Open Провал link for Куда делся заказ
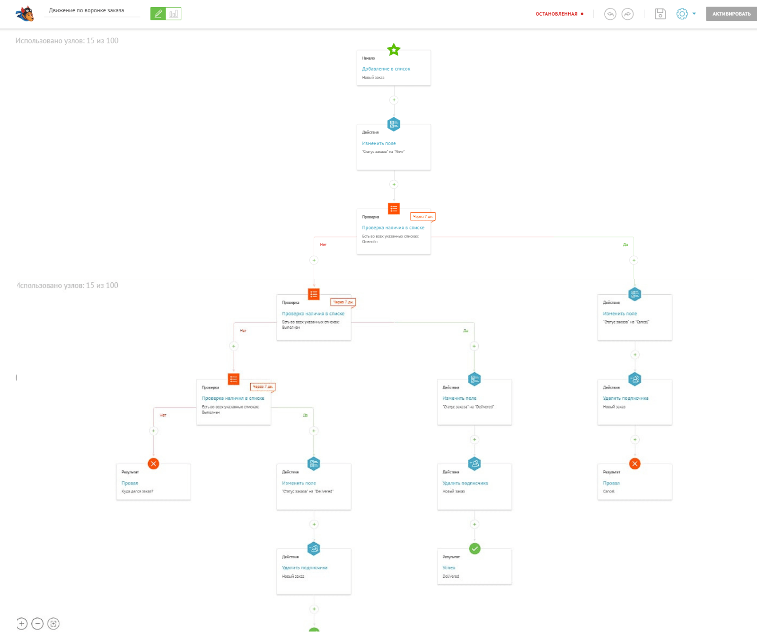 click(x=130, y=483)
